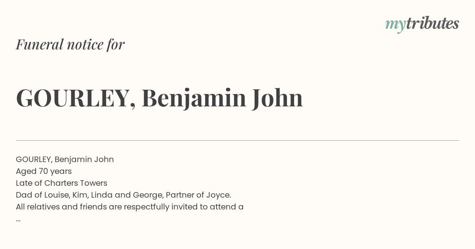Click "Partner of Joyce." text
Screen dimensions: 475x249
coord(199,195)
